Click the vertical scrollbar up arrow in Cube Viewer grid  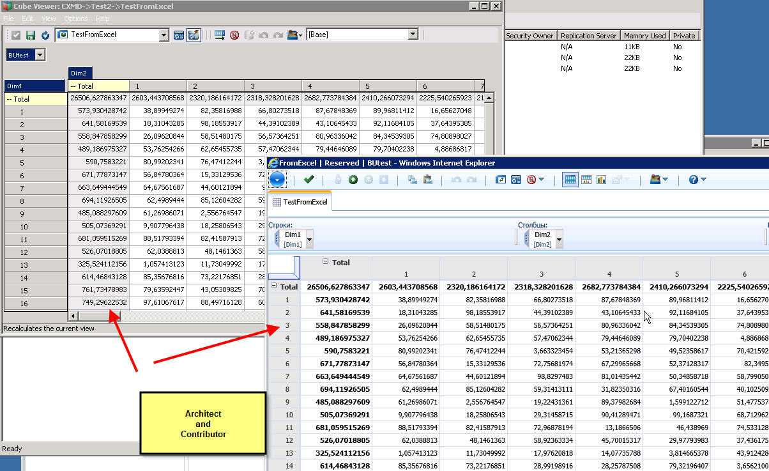tap(489, 98)
